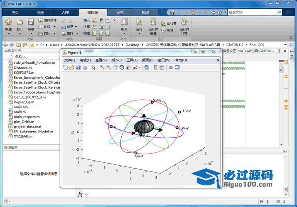Click the uncomment icon next to percent
This screenshot has width=297, height=207.
coord(101,27)
